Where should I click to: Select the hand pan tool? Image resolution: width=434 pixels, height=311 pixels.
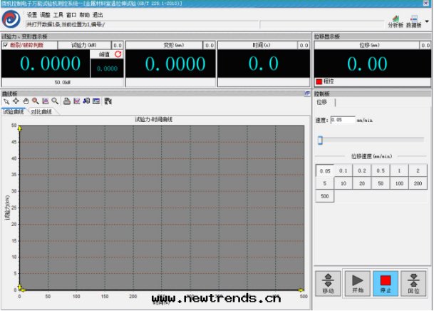click(x=26, y=101)
